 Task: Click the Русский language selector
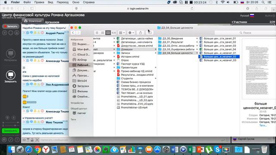point(247,15)
